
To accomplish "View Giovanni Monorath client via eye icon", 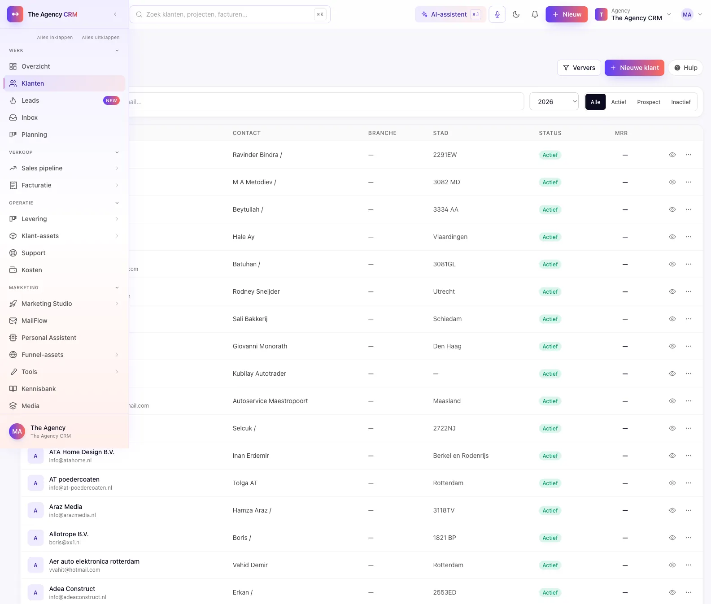I will click(672, 346).
